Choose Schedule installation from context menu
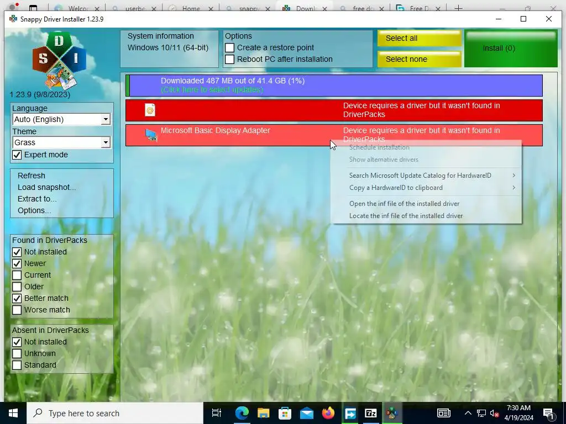 [x=426, y=147]
